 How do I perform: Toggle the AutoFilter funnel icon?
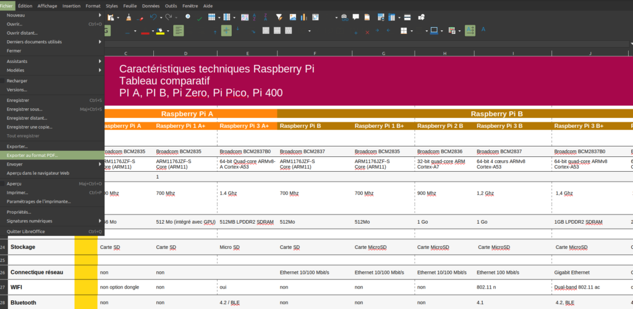(279, 17)
